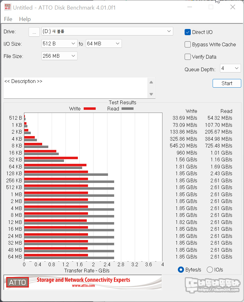Click the 73.09 MB/s write value

pos(185,125)
